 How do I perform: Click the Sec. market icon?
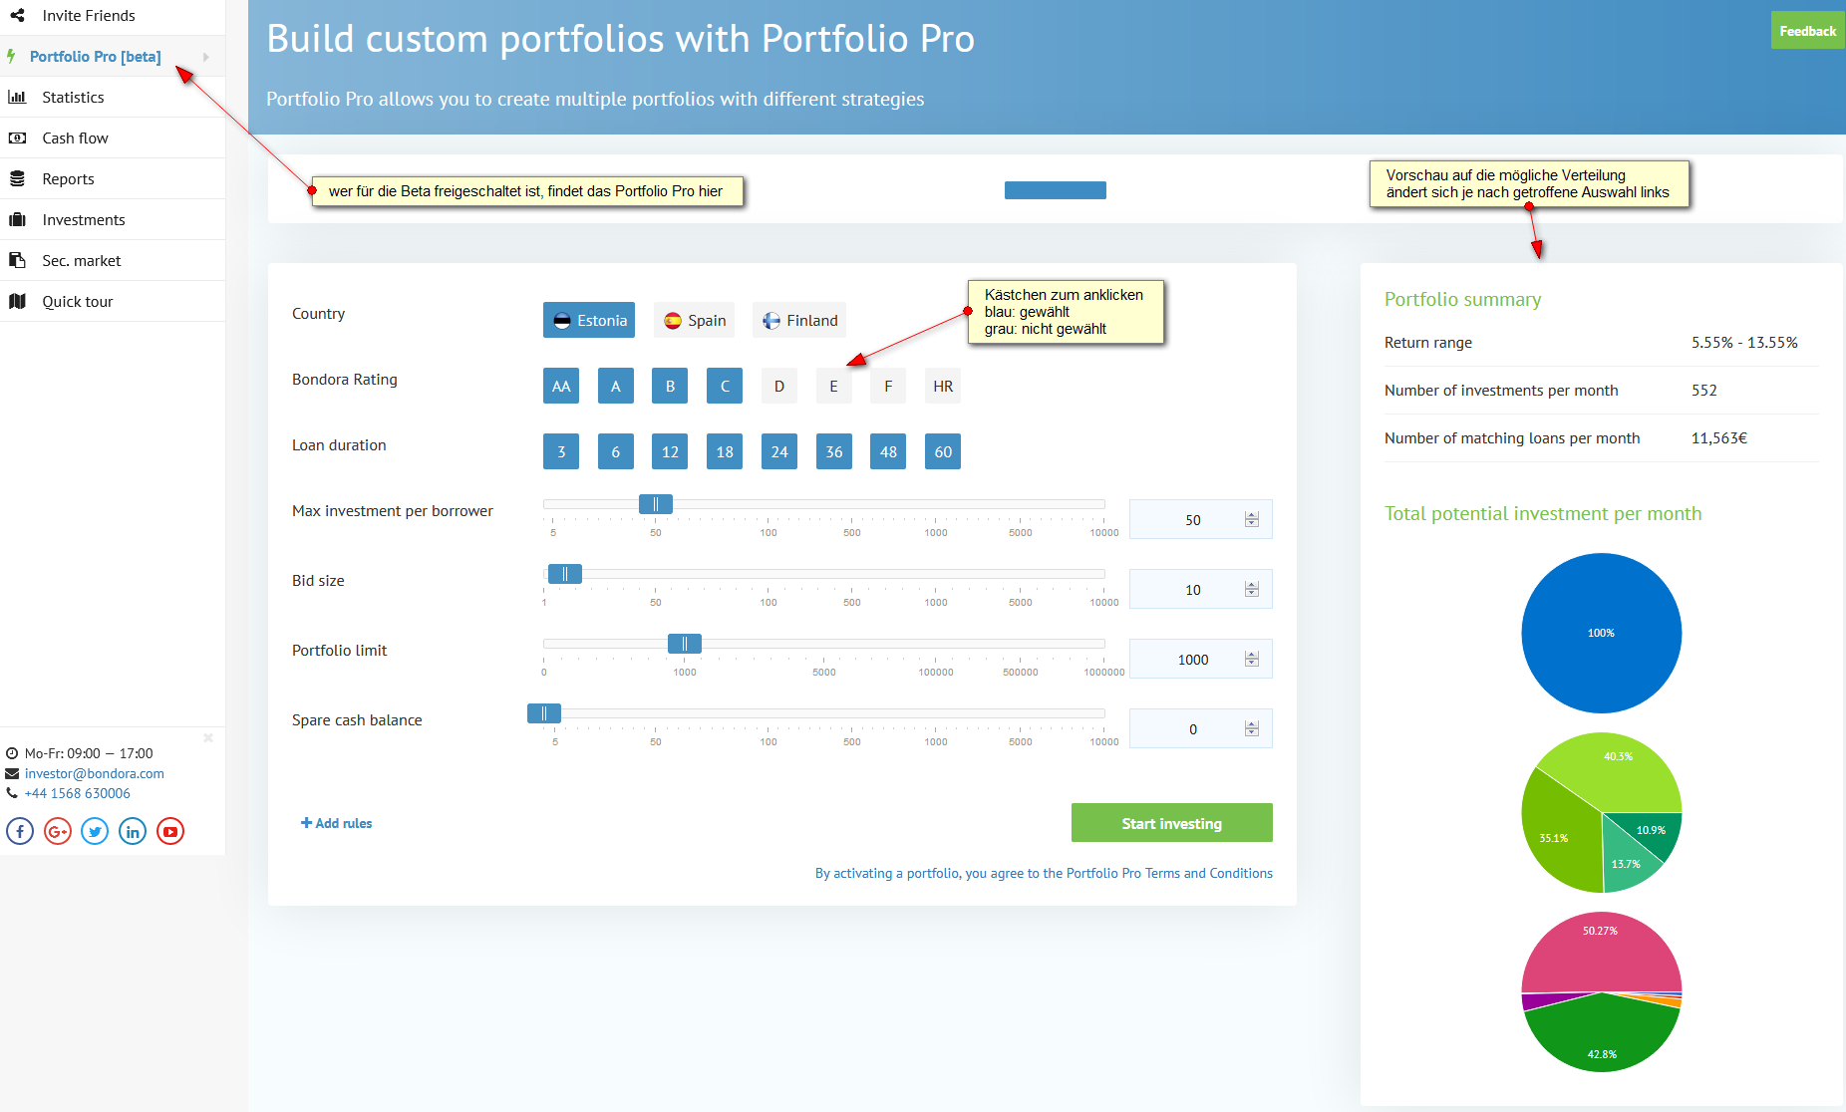(x=17, y=260)
